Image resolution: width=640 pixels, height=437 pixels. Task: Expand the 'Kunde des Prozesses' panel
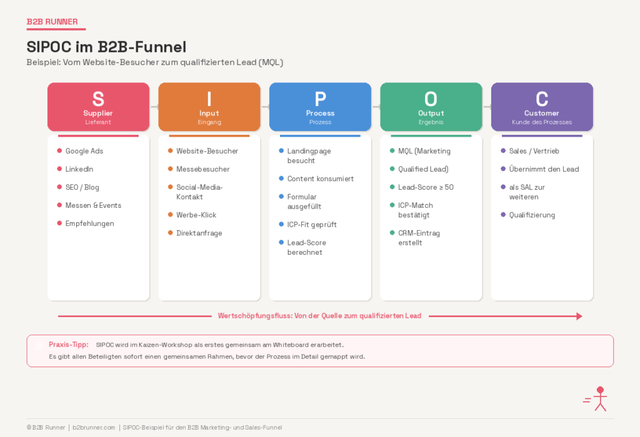[541, 219]
